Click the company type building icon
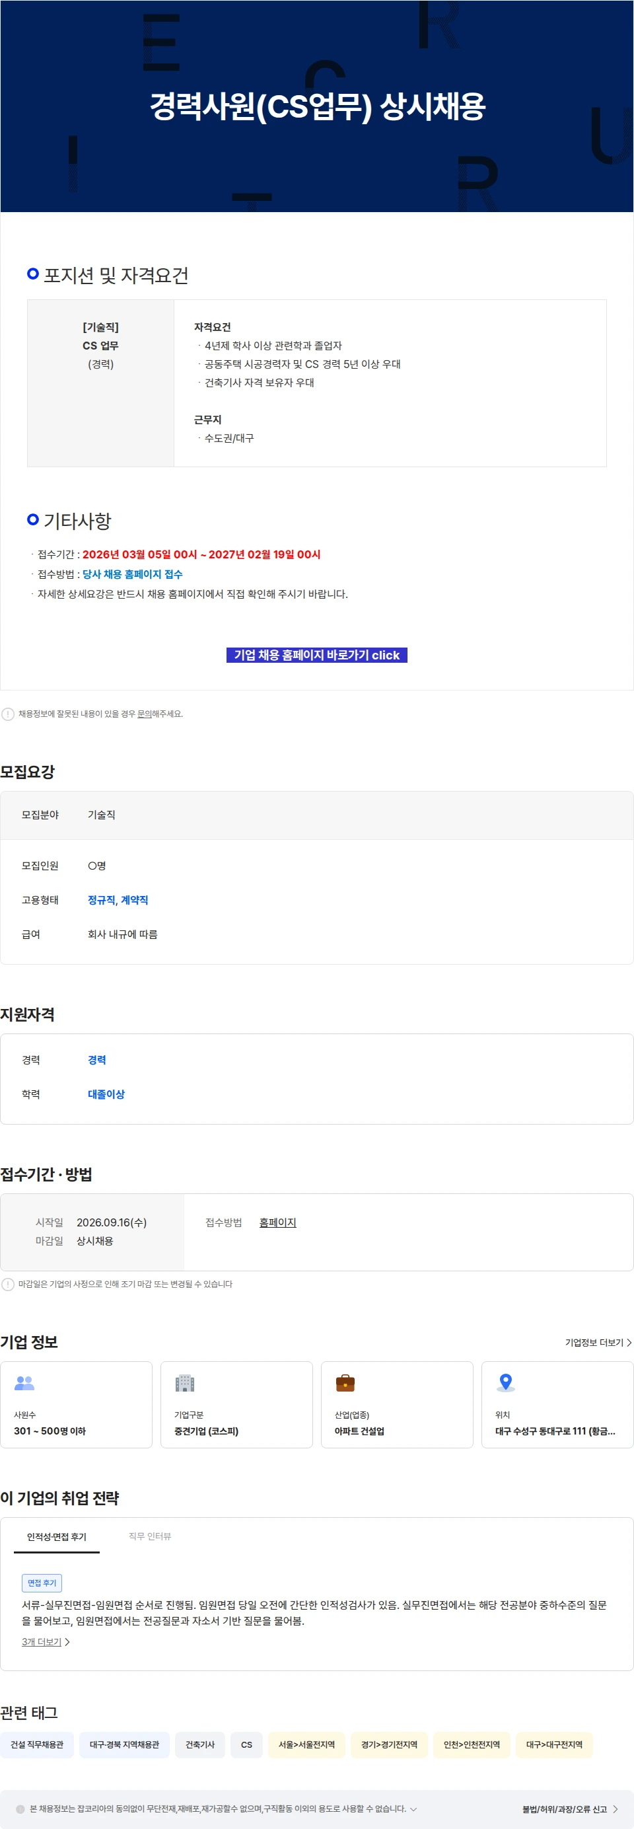The image size is (634, 1829). (x=185, y=1382)
